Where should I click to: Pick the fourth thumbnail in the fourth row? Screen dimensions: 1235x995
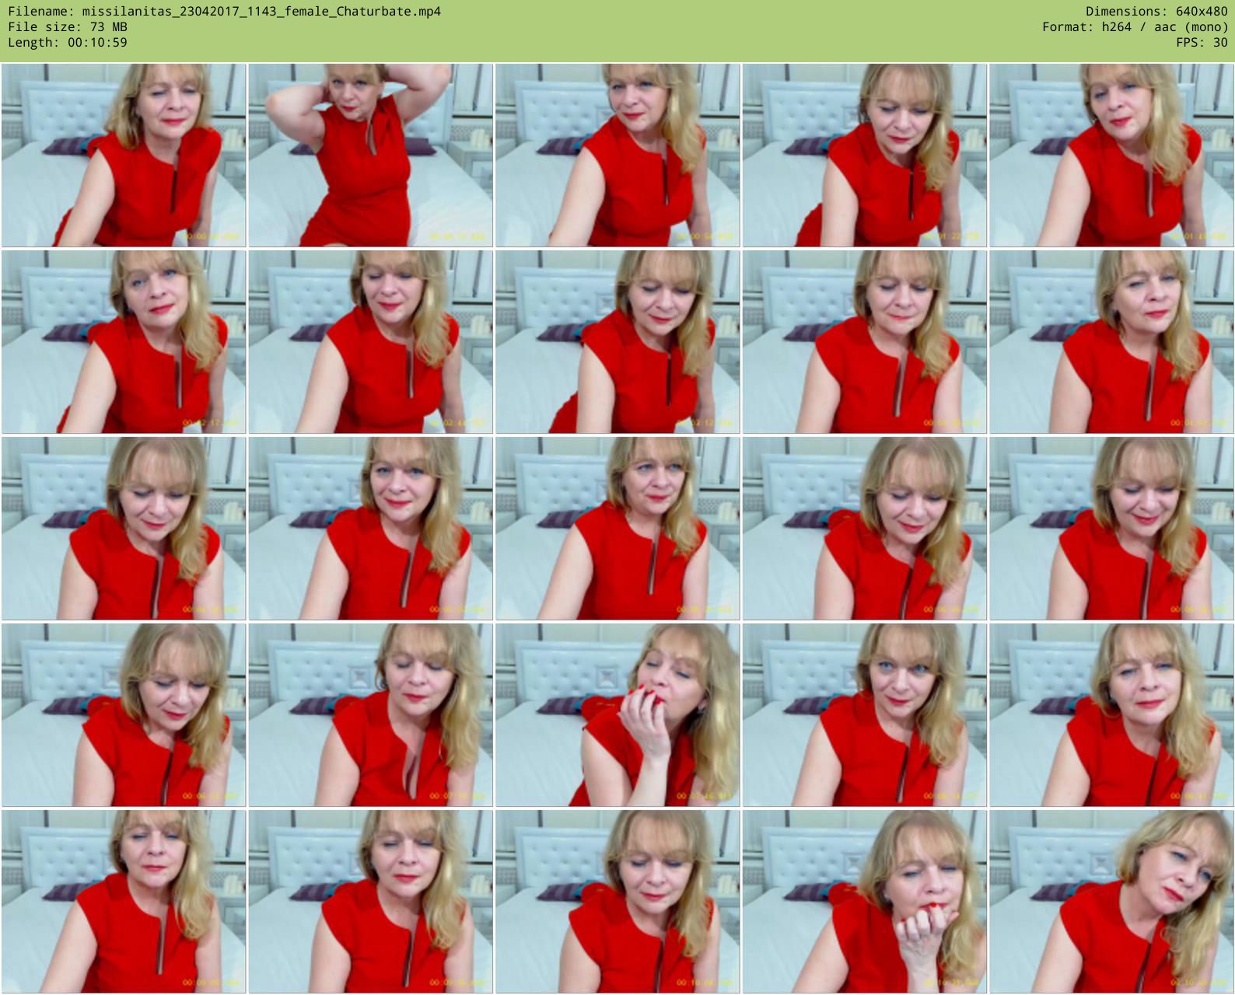coord(864,715)
